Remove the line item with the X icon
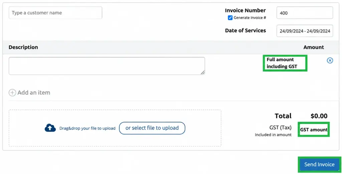The width and height of the screenshot is (342, 174). (x=330, y=60)
